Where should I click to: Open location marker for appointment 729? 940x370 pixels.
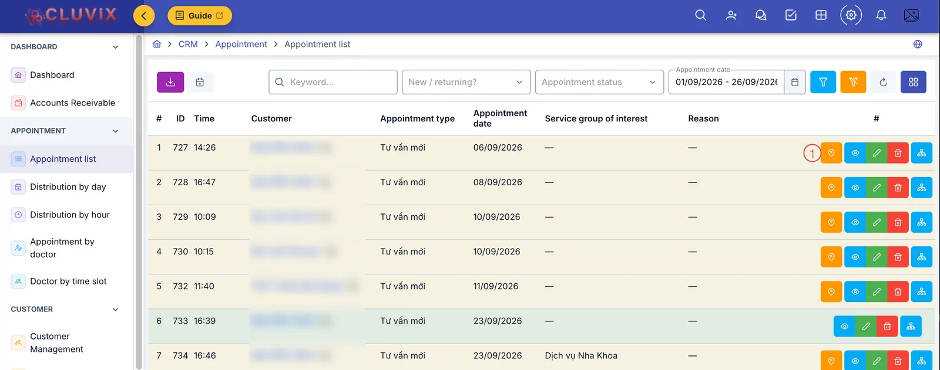click(x=831, y=222)
